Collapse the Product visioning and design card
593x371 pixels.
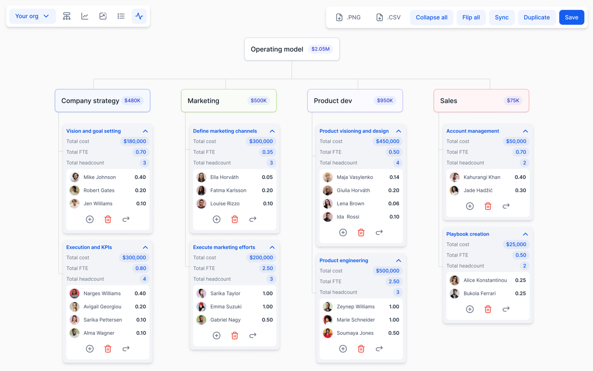pos(398,131)
